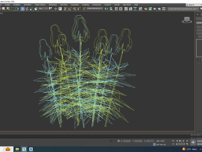
Task: Open the Graph Editors menu
Action: tap(40, 5)
